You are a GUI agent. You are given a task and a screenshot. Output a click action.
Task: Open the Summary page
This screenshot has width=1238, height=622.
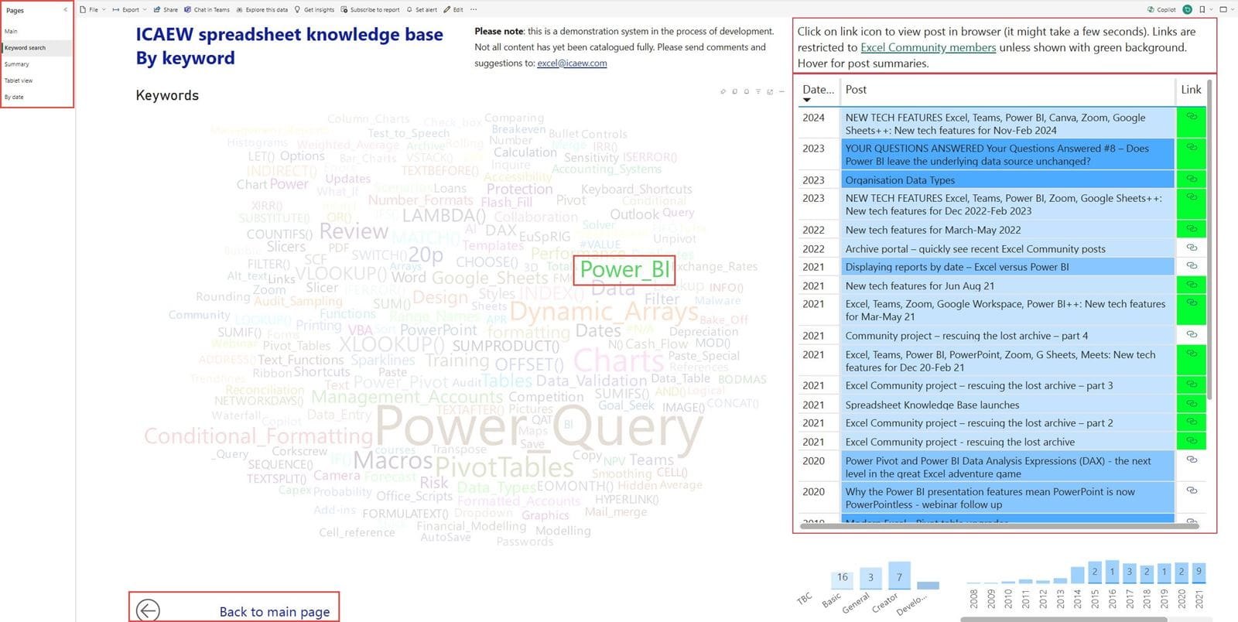[x=17, y=64]
